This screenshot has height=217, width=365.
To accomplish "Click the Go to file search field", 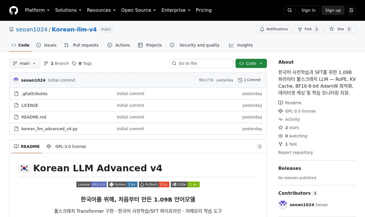I will click(201, 63).
